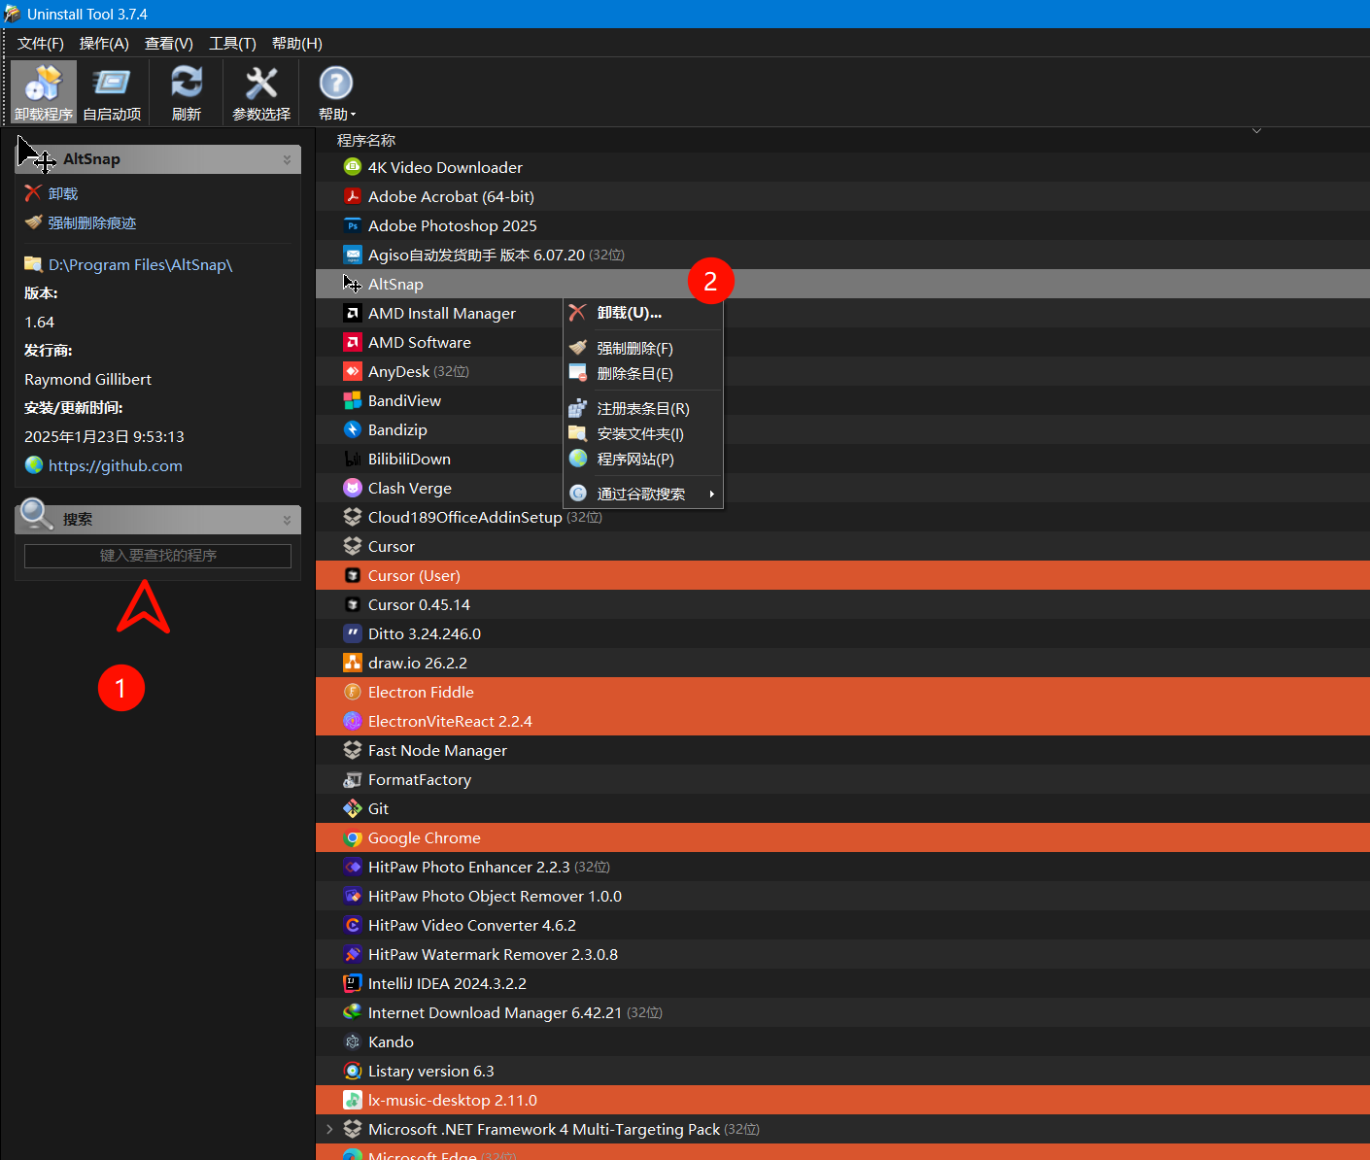Viewport: 1370px width, 1160px height.
Task: Select the Cloud189OfficeAddinSetup row
Action: pos(842,517)
